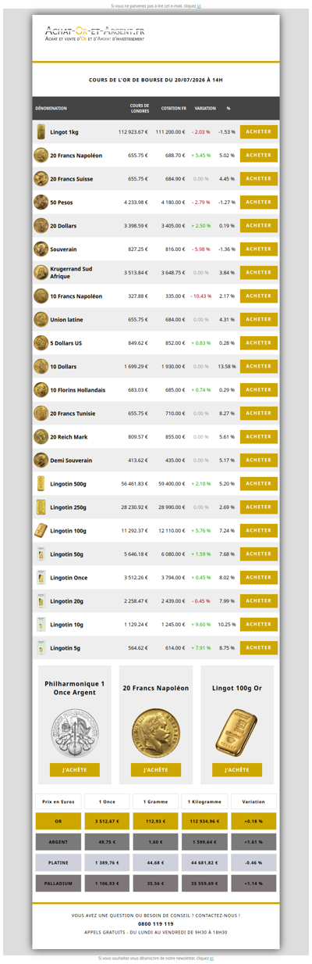Click the unsubscribe newsletter link at bottom

211,959
